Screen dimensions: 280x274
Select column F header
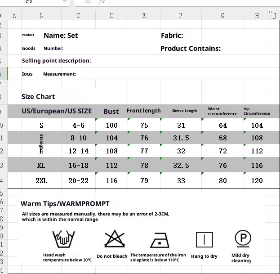(181, 16)
